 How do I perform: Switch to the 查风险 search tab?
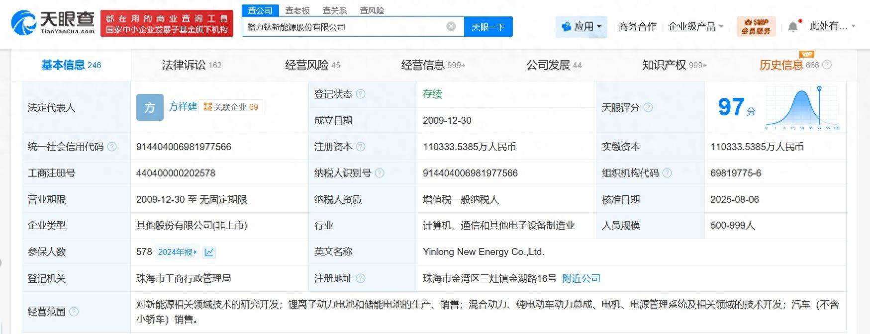(x=372, y=10)
